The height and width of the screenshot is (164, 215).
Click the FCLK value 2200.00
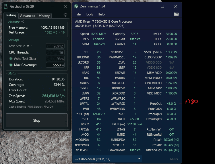pyautogui.click(x=171, y=39)
